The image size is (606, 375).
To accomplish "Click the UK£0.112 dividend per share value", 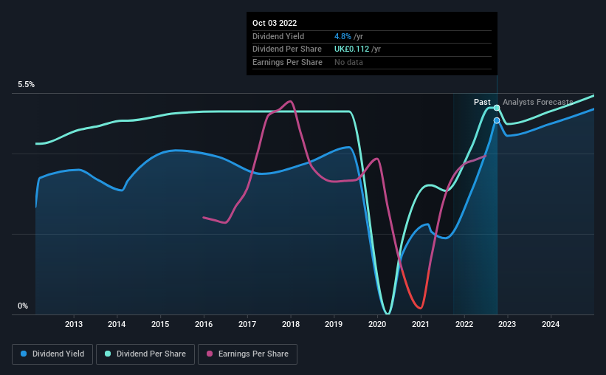I will pos(351,49).
